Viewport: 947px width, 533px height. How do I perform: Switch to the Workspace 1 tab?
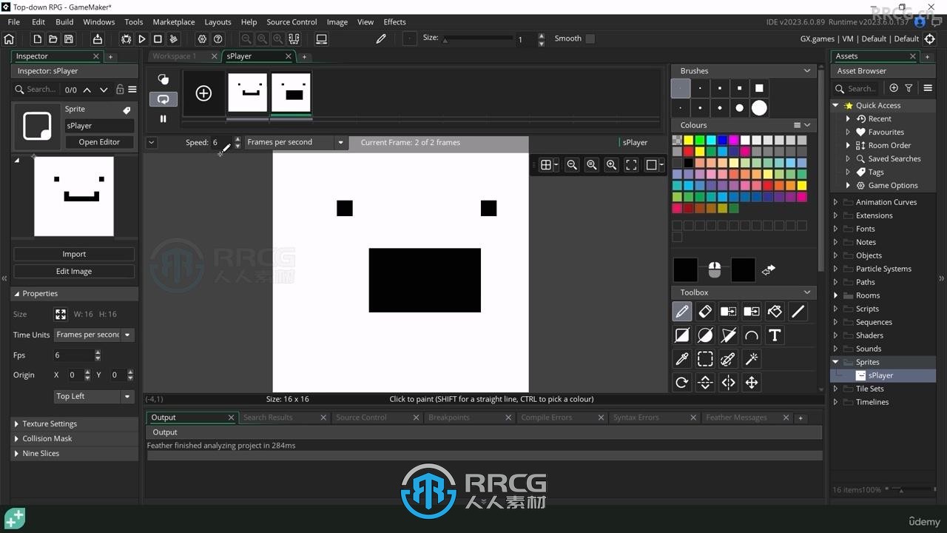click(x=175, y=56)
